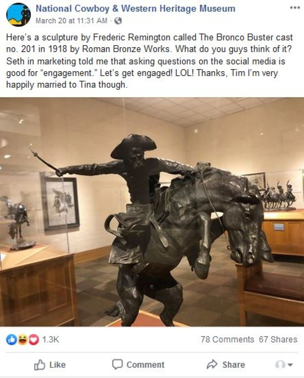The width and height of the screenshot is (304, 378).
Task: Click the laughing Haha reaction icon
Action: point(22,339)
